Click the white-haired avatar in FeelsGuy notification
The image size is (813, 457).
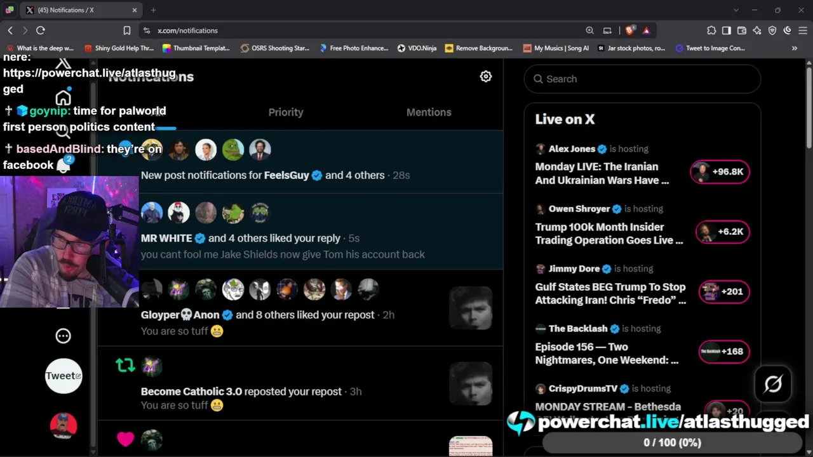pyautogui.click(x=206, y=150)
